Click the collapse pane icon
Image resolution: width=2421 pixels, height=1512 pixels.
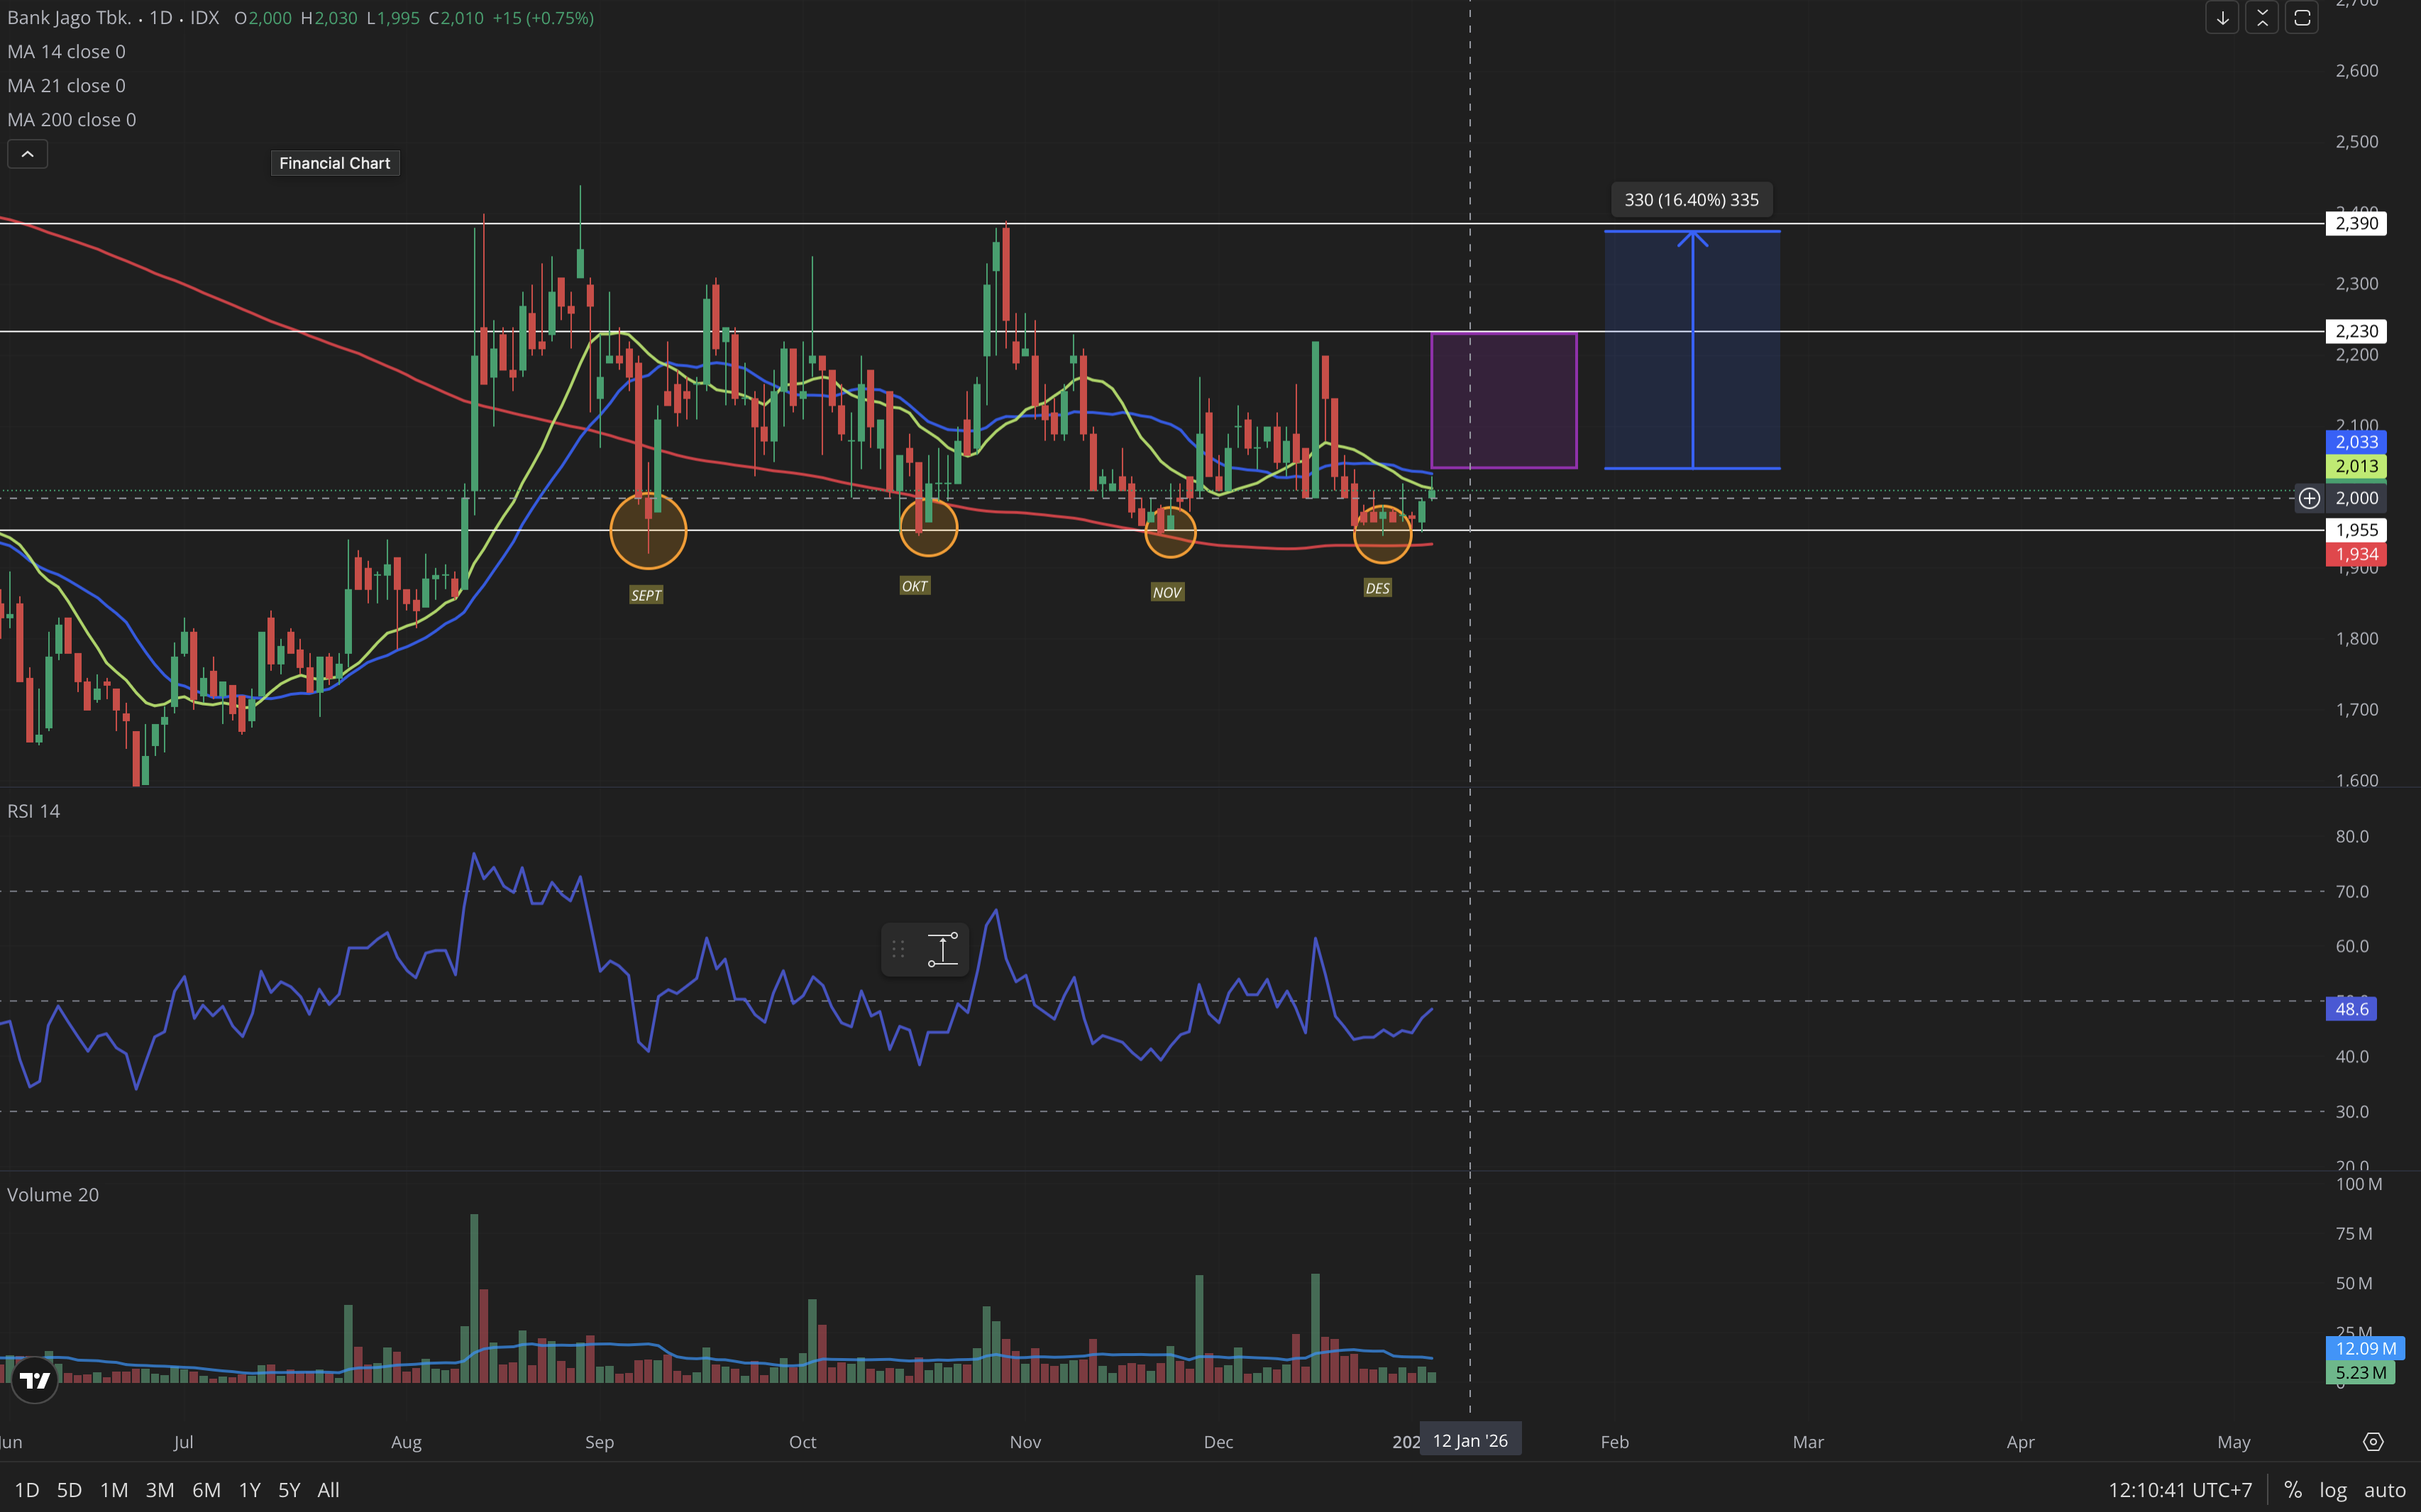tap(2262, 18)
